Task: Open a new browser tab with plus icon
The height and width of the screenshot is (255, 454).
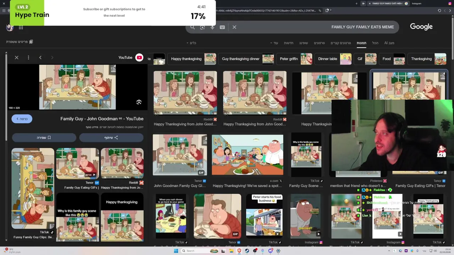Action: (356, 4)
